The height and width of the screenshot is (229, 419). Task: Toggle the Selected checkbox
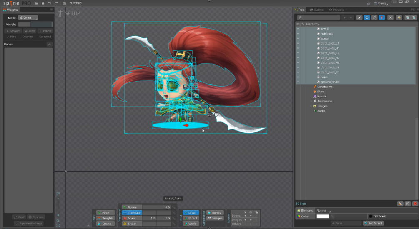43,37
